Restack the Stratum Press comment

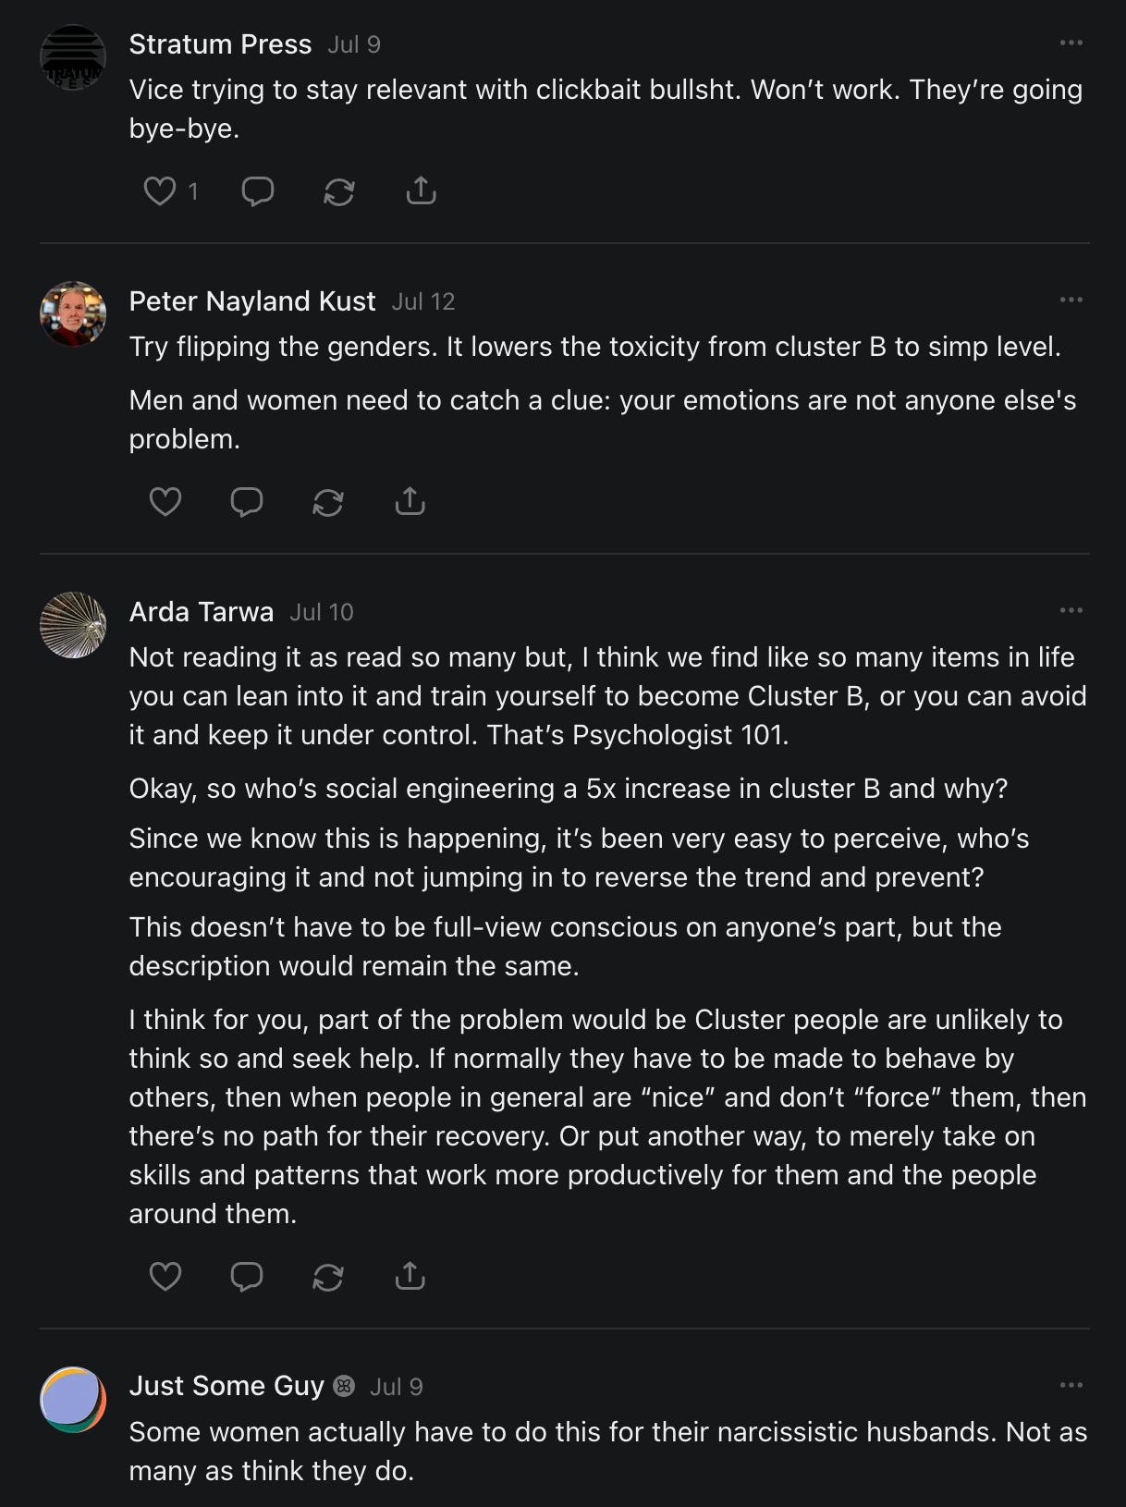[339, 191]
